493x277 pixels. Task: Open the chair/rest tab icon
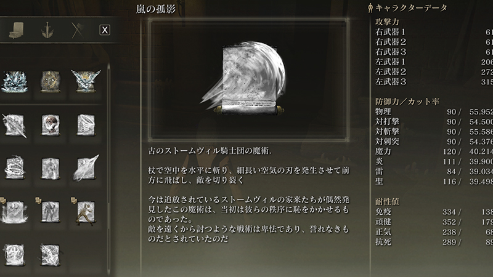pos(17,30)
